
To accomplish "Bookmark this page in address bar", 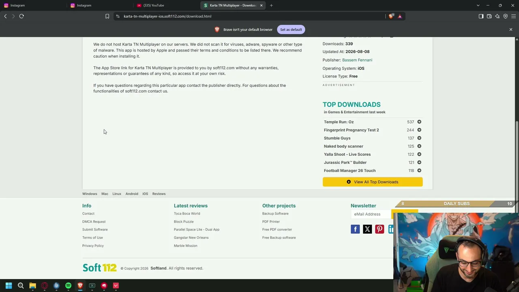I will 107,16.
